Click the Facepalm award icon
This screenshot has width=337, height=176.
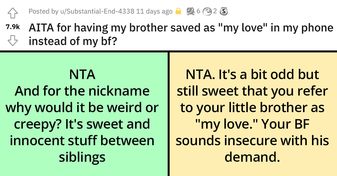coord(207,11)
